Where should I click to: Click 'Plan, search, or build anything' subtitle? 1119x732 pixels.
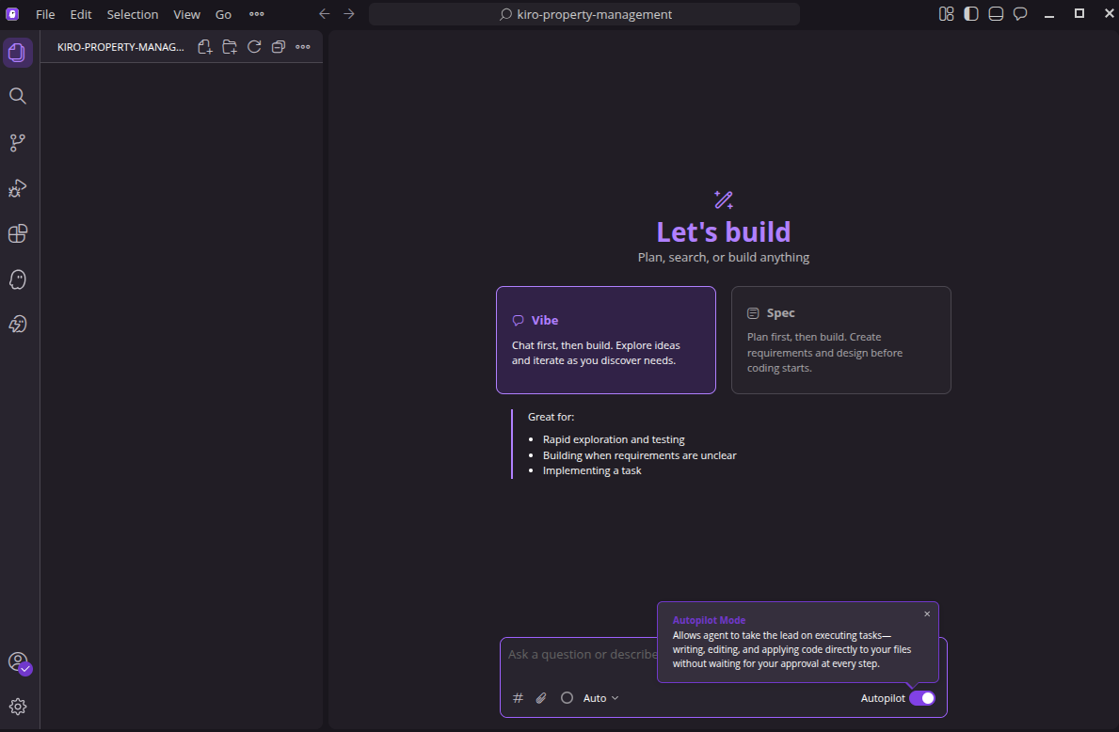tap(724, 258)
